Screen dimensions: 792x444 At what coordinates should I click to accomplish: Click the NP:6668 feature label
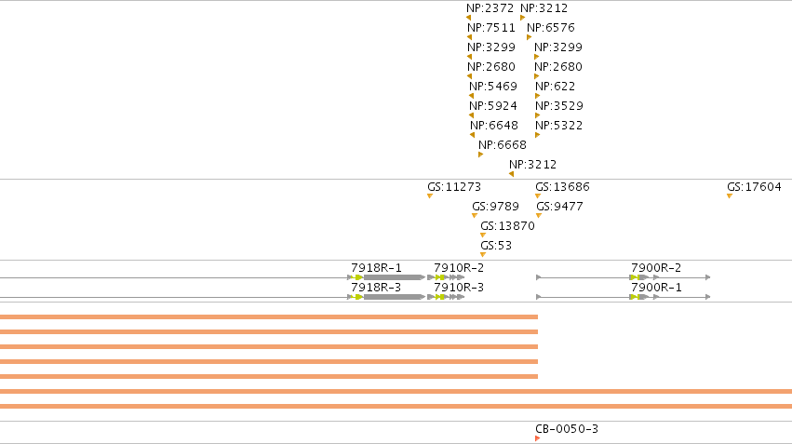502,145
